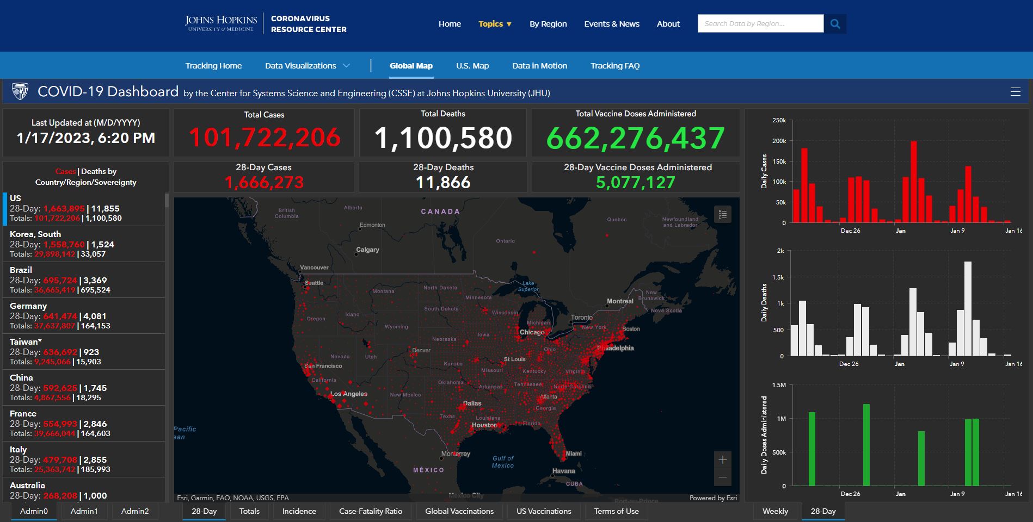Select Brazil in the country list
This screenshot has width=1033, height=522.
pos(84,280)
